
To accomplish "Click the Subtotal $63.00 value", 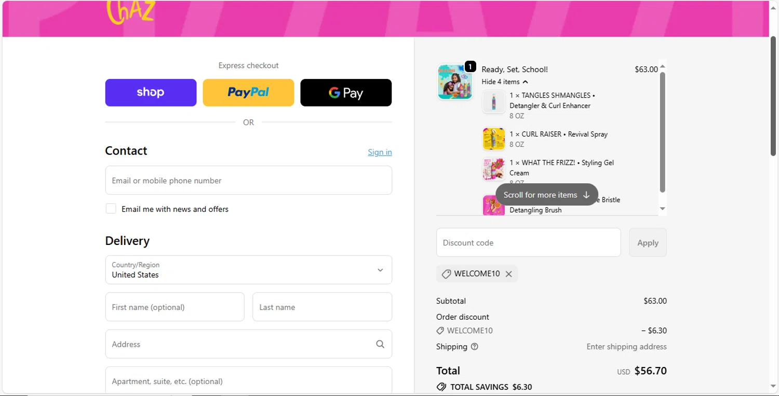I will [655, 301].
